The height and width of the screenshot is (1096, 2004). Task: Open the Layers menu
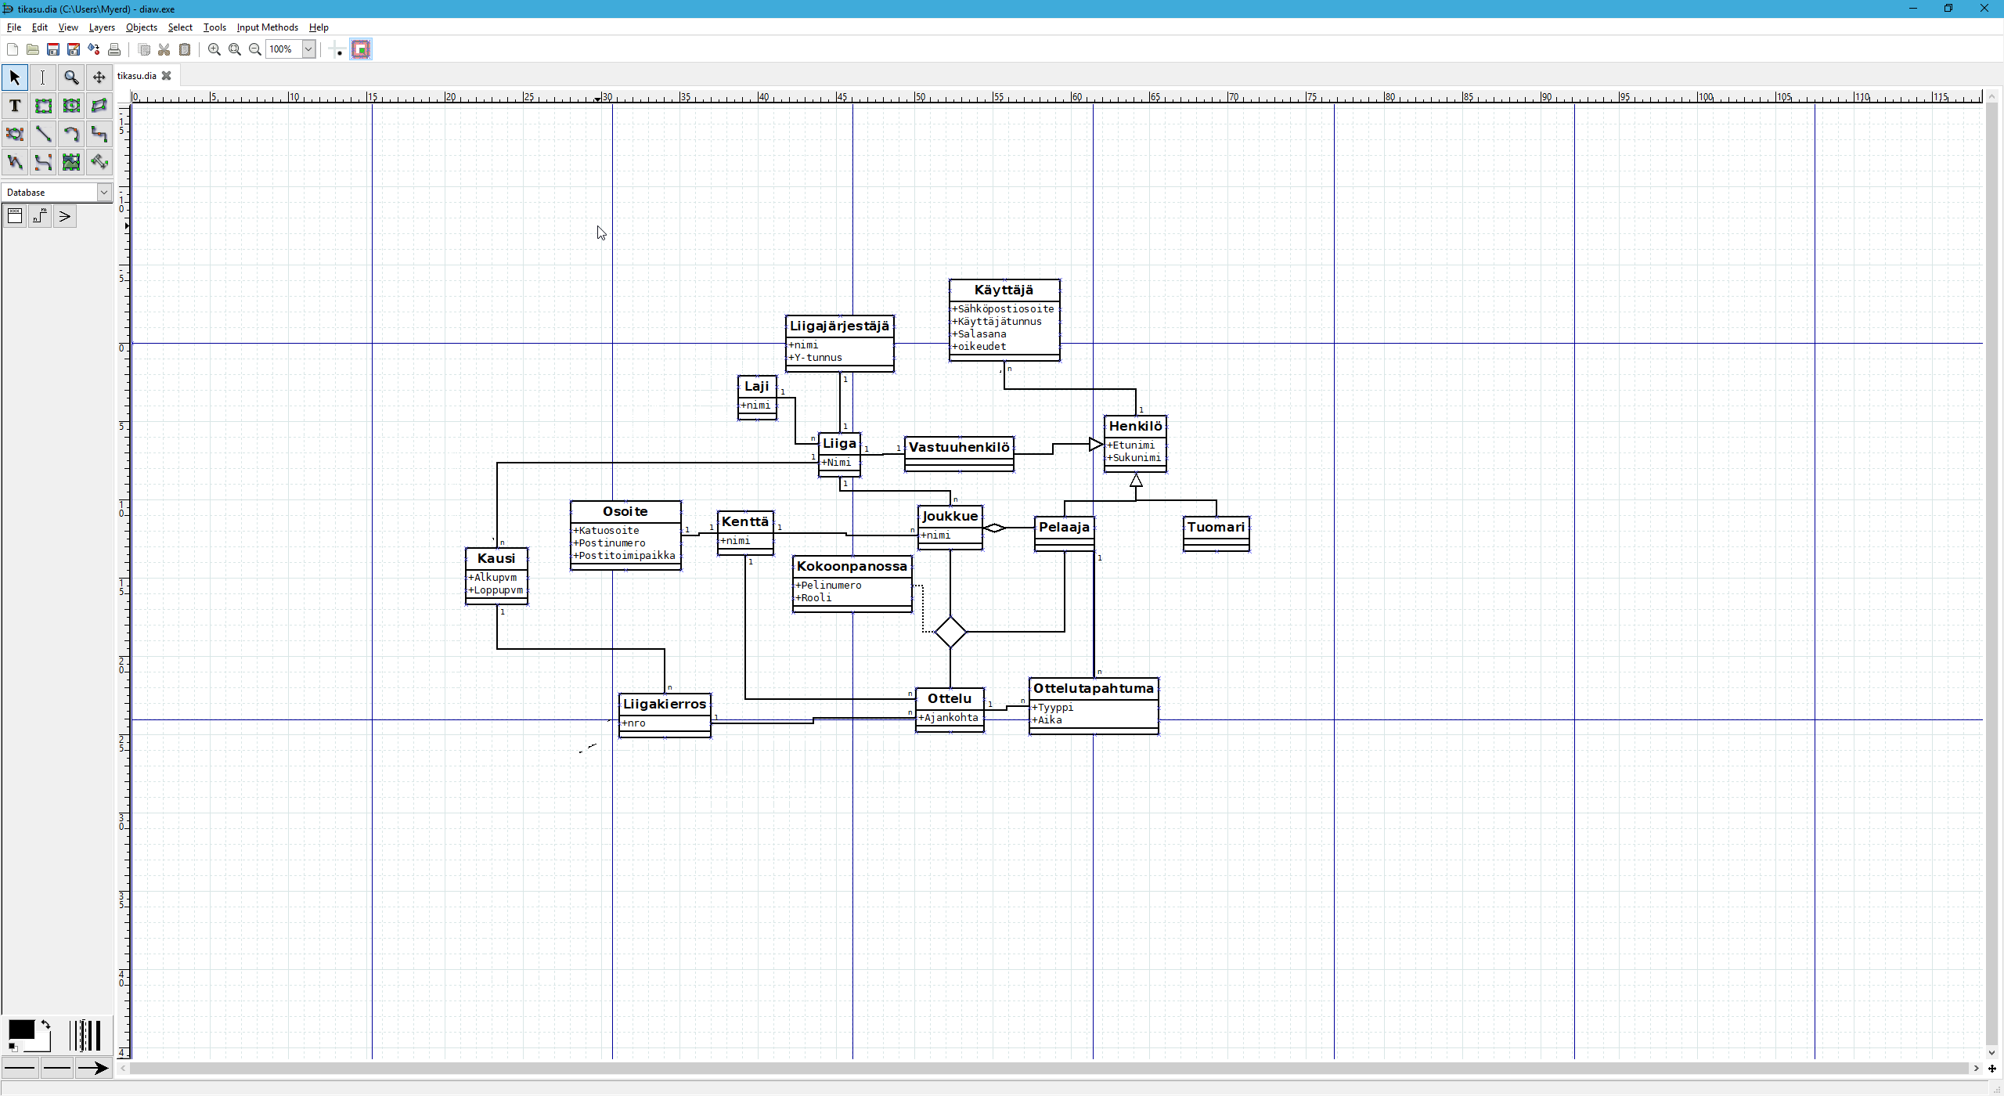[102, 27]
